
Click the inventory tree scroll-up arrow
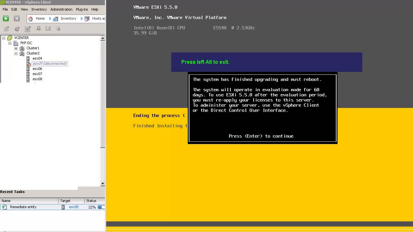click(x=103, y=38)
